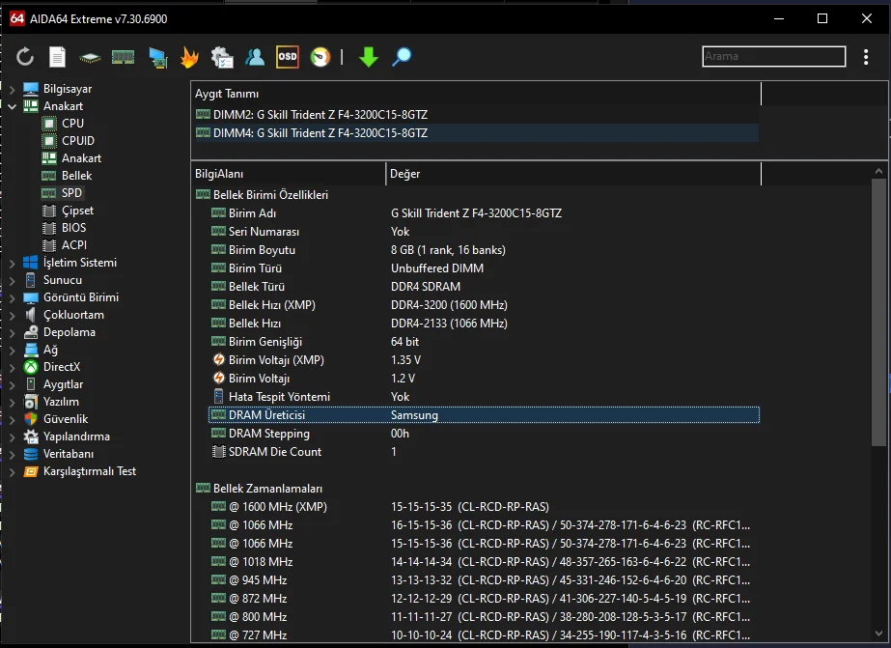Select the CPUID tree item
The height and width of the screenshot is (648, 891).
click(78, 141)
